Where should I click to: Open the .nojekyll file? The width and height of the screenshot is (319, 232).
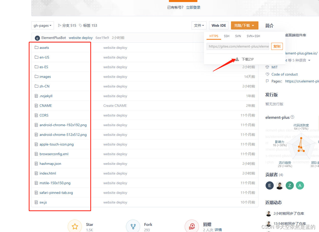tap(46, 96)
